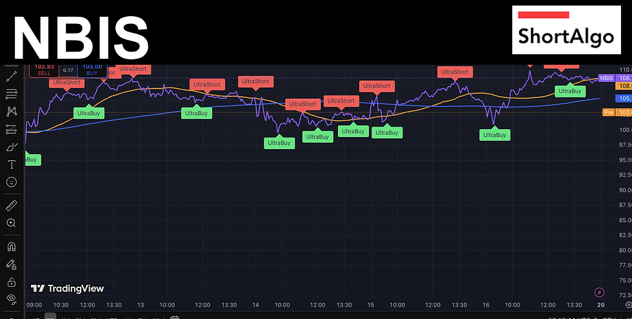Image resolution: width=632 pixels, height=319 pixels.
Task: Click UltraBuy marker at the 14th 10:00 low
Action: [x=279, y=143]
